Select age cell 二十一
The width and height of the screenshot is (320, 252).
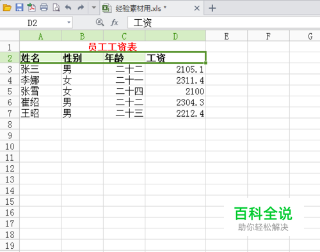click(x=124, y=80)
